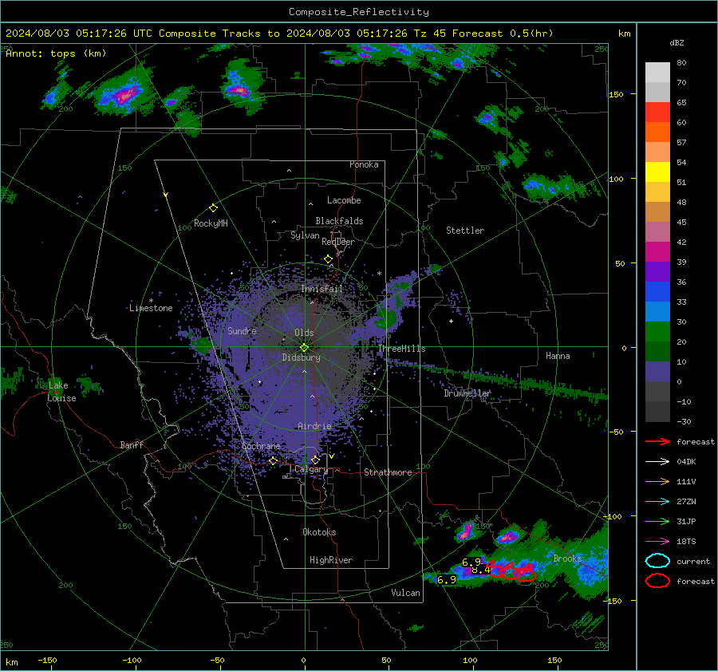The height and width of the screenshot is (671, 718).
Task: Click the red forecast storm ellipse near Brooks
Action: [x=525, y=576]
